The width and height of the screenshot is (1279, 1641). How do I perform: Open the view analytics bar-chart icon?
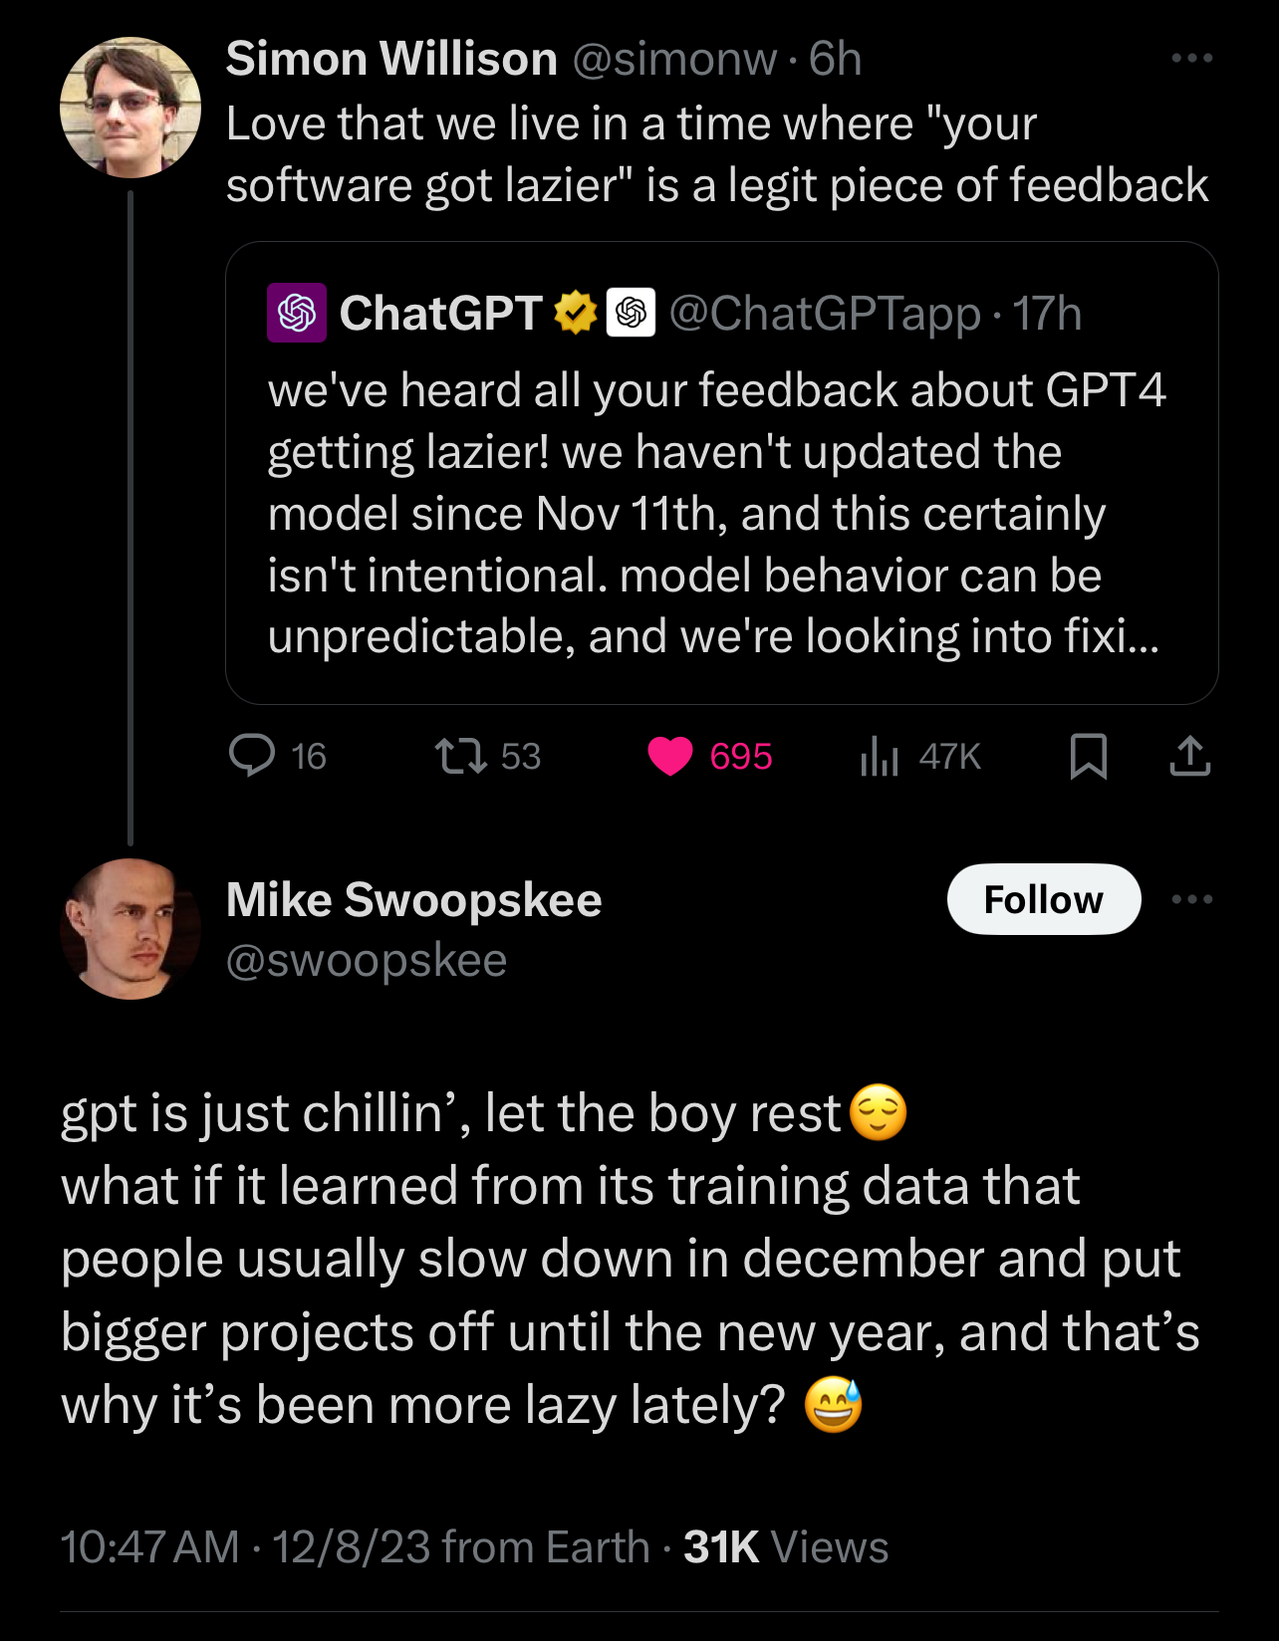880,756
